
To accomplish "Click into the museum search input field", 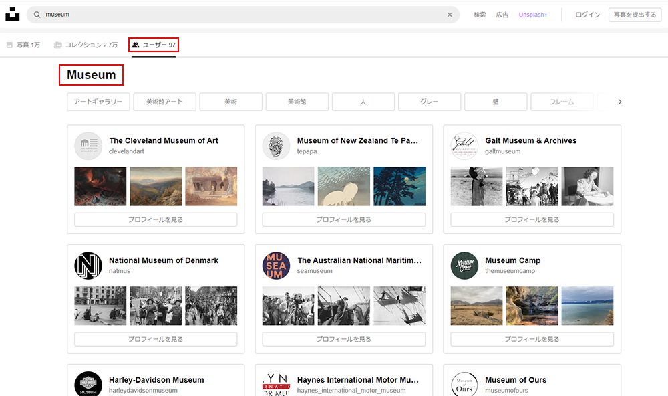I will (240, 15).
